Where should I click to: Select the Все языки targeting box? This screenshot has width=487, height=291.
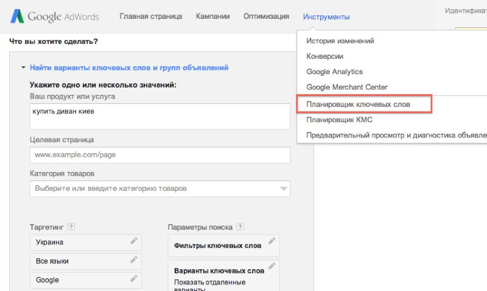[86, 261]
